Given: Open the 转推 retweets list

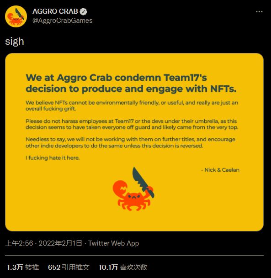Looking at the screenshot, I should (x=32, y=268).
